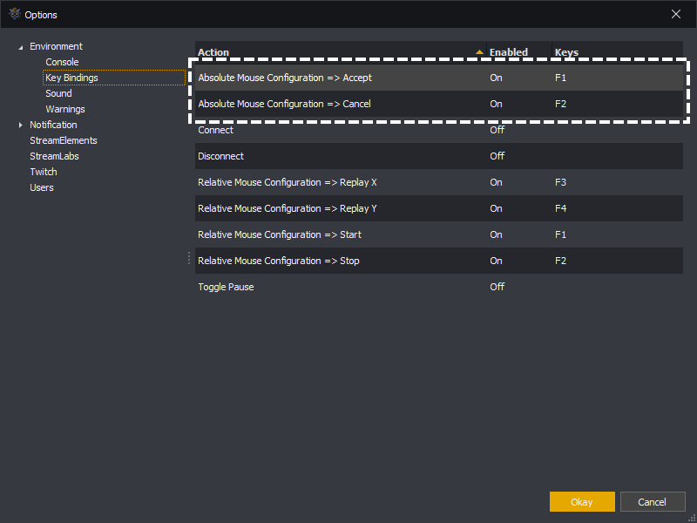Screen dimensions: 697x523
Task: Click F2 key cell for Relative Stop
Action: coord(560,261)
